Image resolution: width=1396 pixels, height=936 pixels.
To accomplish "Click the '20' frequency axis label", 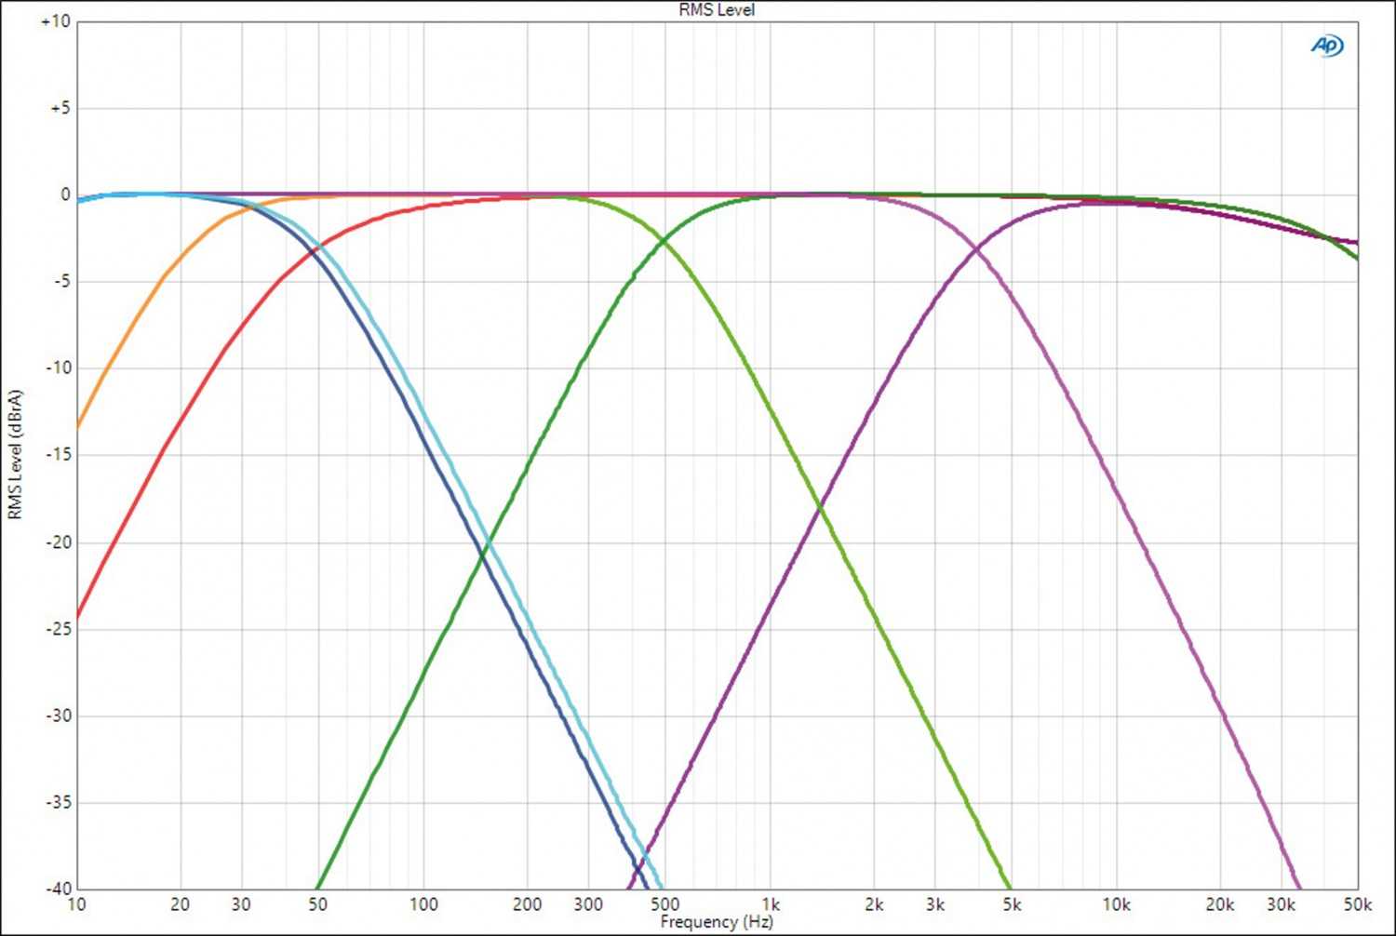I will (181, 904).
